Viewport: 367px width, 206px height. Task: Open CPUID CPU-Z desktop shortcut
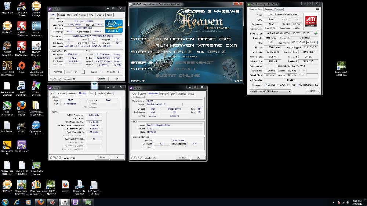pyautogui.click(x=22, y=147)
